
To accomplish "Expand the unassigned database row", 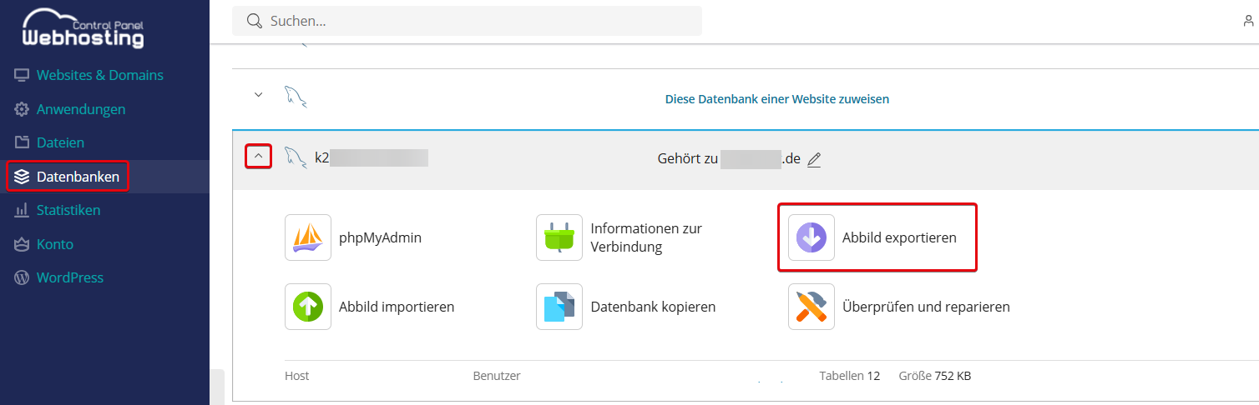I will pyautogui.click(x=258, y=95).
